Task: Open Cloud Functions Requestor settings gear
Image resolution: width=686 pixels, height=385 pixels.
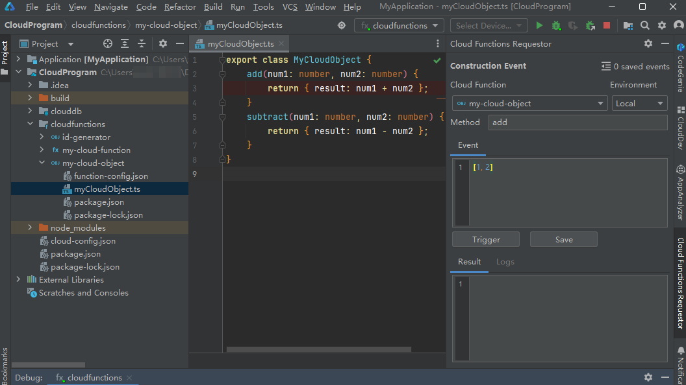Action: tap(648, 43)
